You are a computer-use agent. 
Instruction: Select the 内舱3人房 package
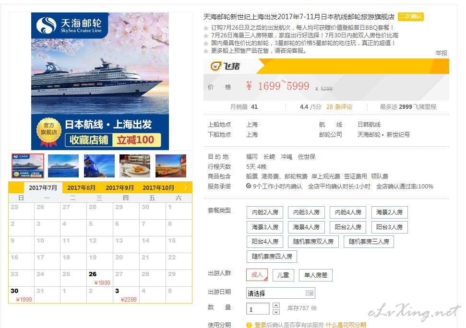pos(306,212)
